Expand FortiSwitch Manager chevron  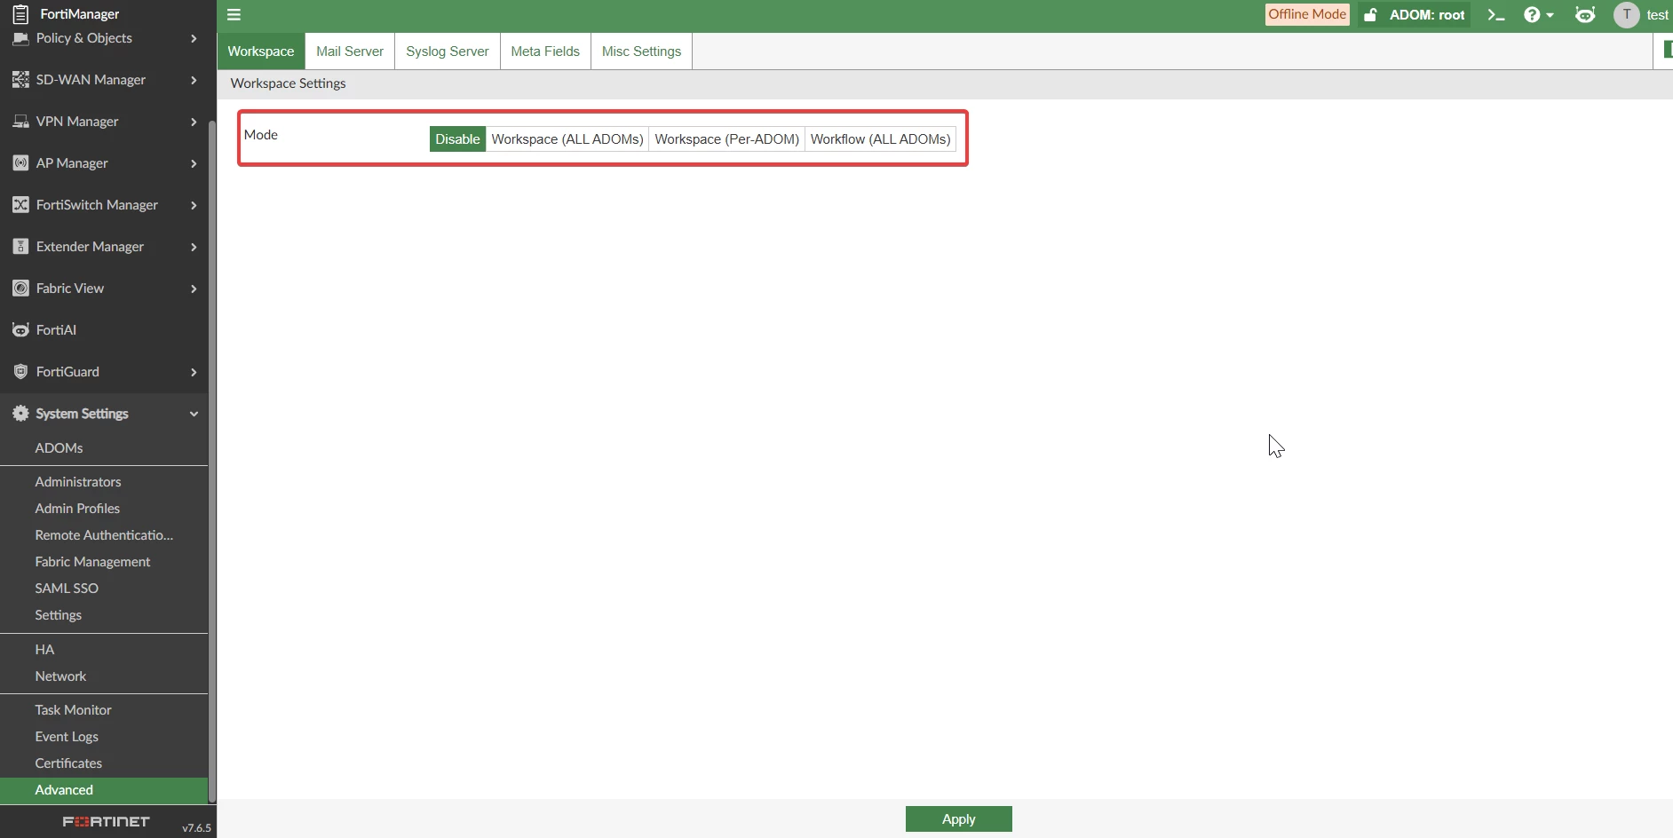coord(194,205)
